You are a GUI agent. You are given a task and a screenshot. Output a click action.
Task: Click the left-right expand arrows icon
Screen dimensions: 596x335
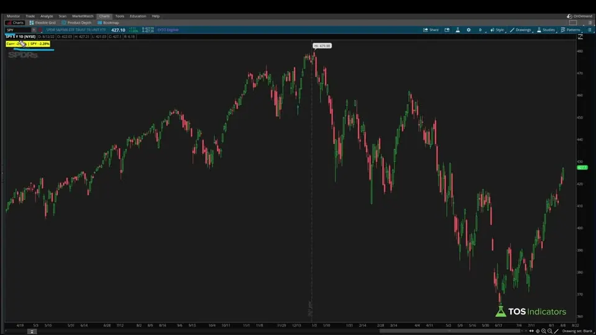[531, 331]
